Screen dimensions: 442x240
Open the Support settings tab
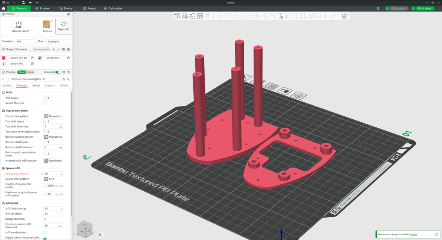point(50,85)
